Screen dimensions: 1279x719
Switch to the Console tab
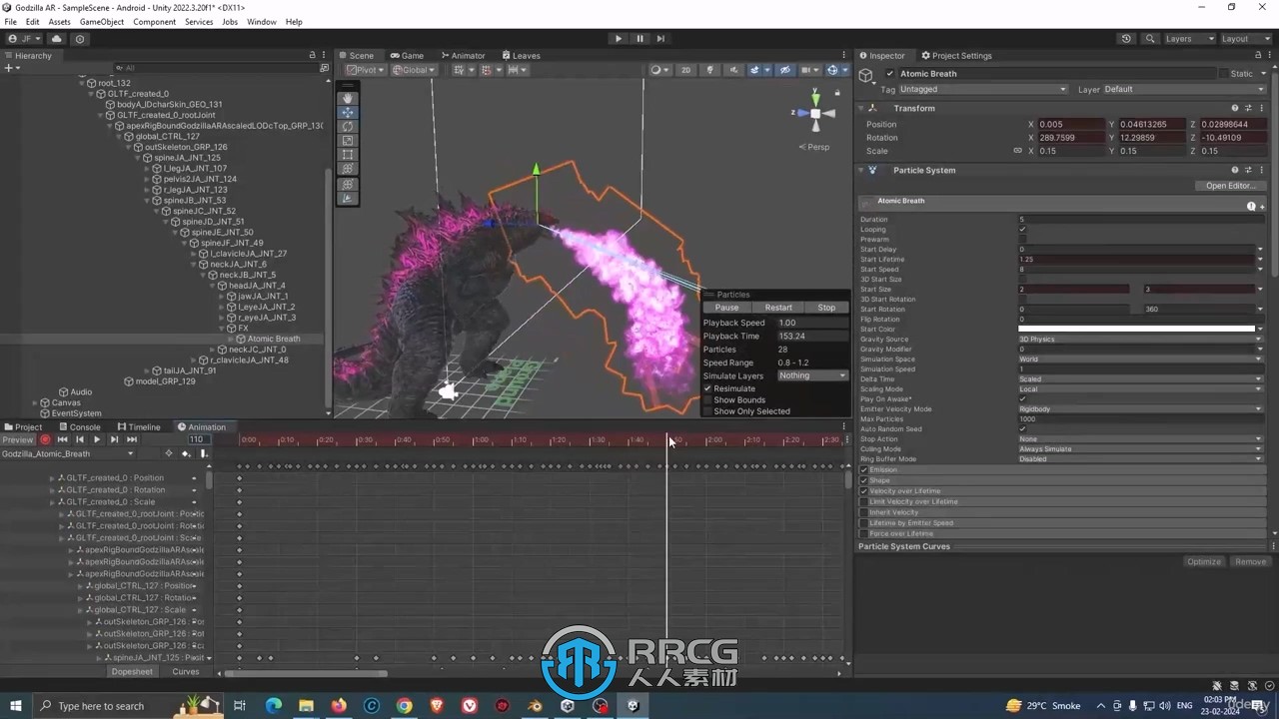(79, 427)
